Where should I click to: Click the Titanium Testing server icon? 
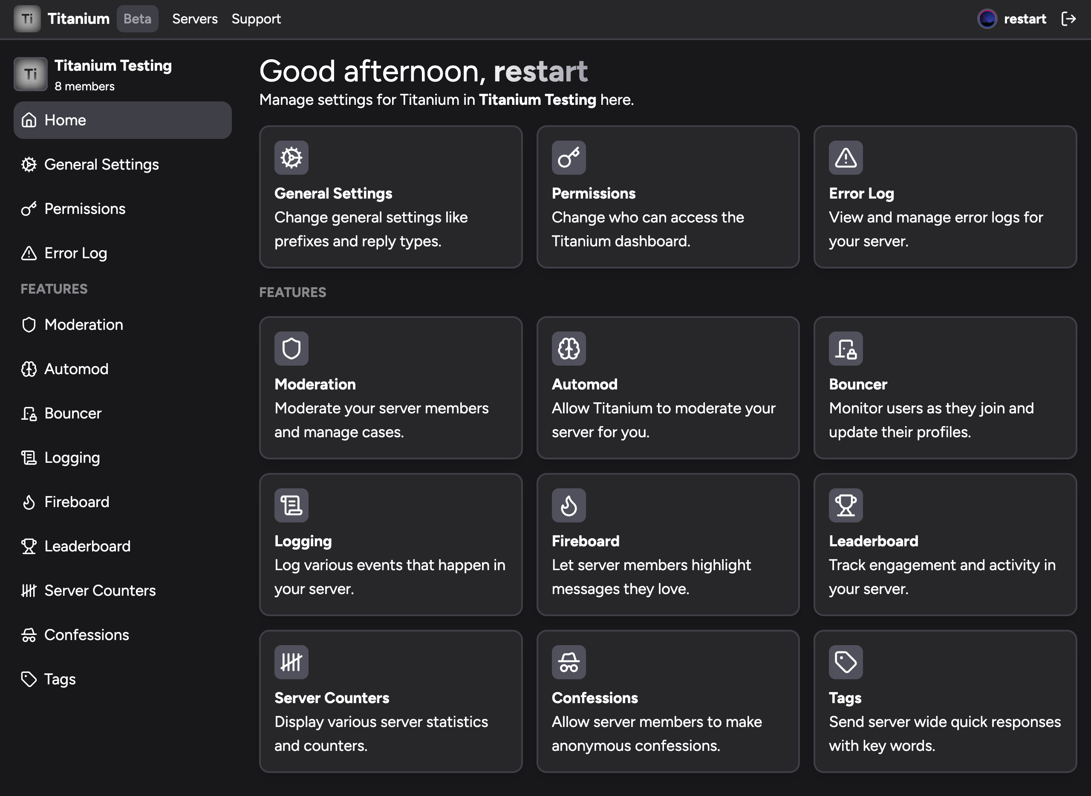point(31,74)
